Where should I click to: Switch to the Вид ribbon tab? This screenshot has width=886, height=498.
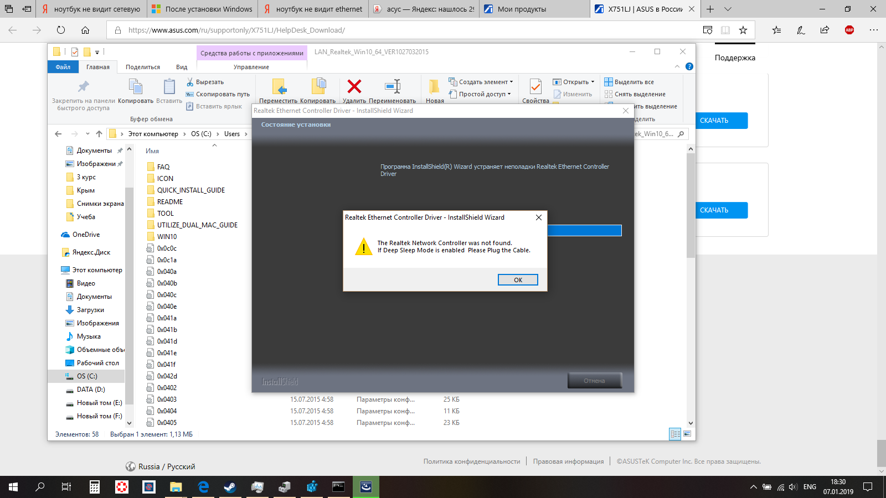coord(182,67)
